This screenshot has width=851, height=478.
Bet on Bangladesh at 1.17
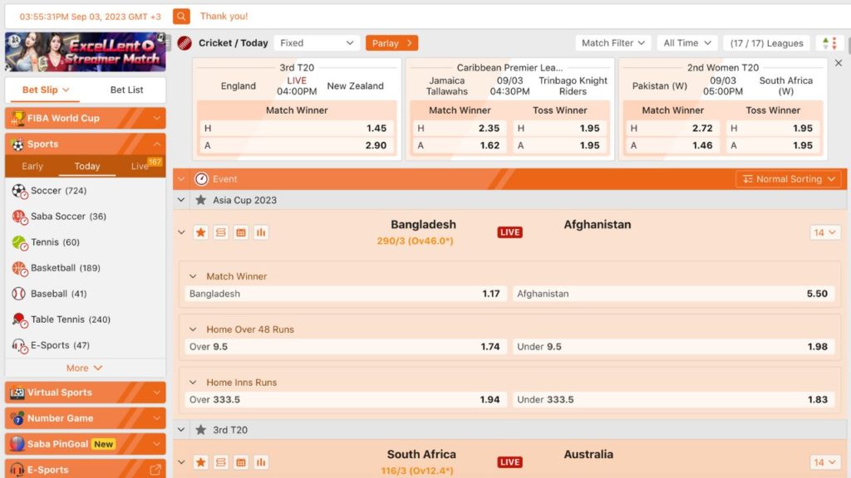tap(345, 294)
